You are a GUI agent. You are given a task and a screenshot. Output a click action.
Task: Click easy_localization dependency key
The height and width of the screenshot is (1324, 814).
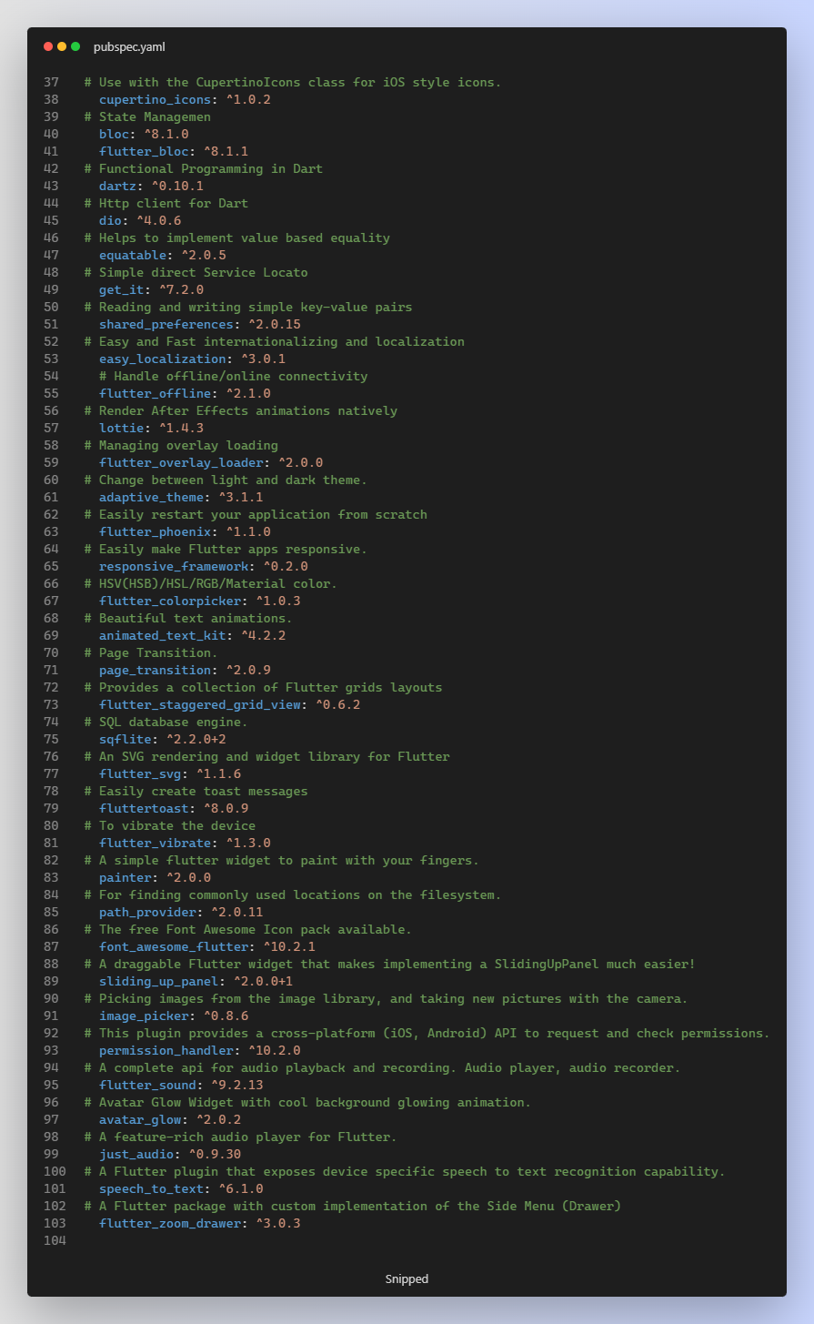click(163, 359)
